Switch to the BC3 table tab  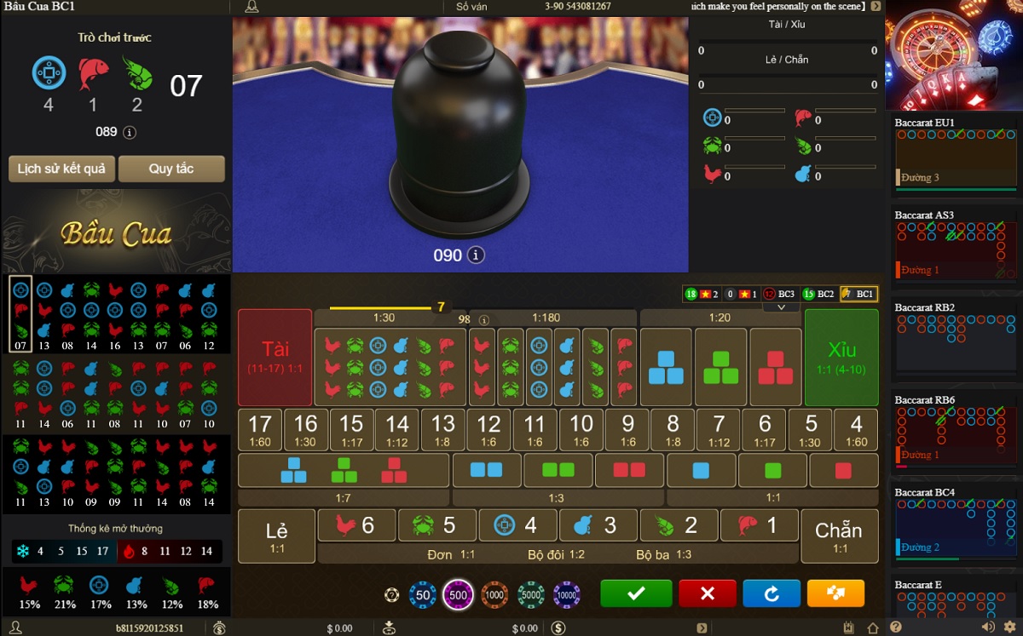point(779,294)
